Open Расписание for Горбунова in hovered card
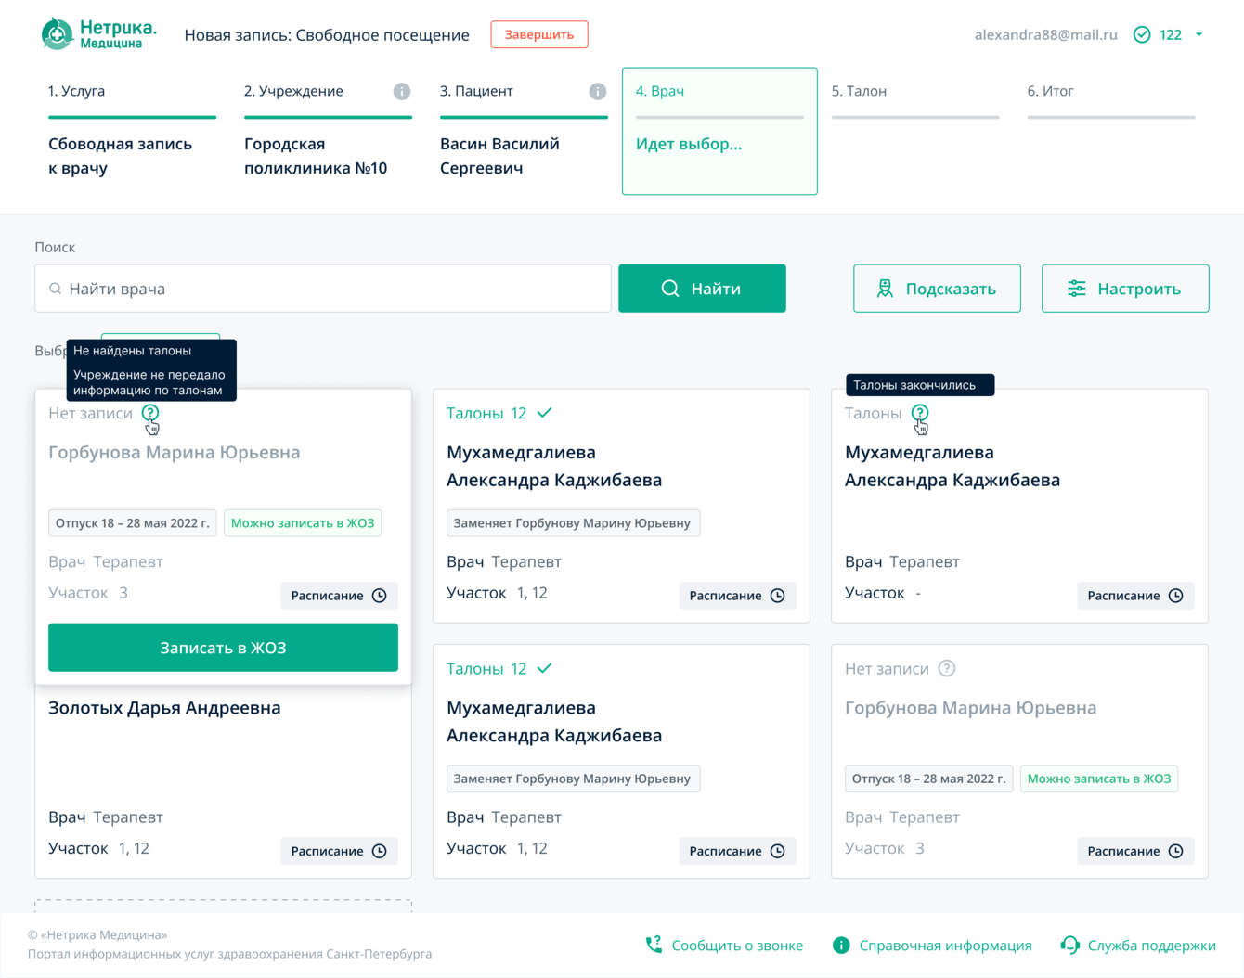Screen dimensions: 1244x978 tap(339, 596)
